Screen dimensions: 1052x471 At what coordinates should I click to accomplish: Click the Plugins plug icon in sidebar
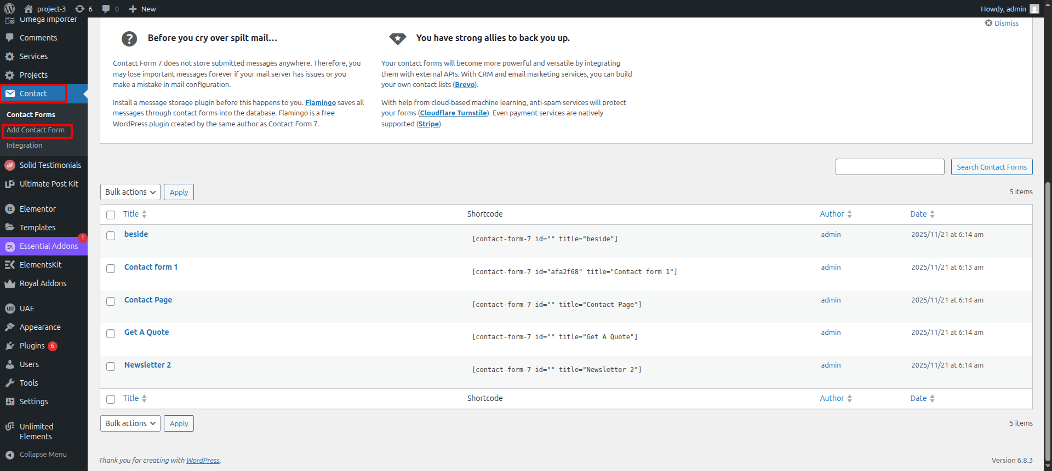(x=10, y=346)
